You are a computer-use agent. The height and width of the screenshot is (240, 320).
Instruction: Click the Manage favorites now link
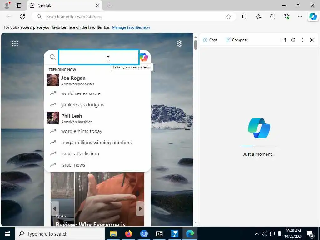131,27
